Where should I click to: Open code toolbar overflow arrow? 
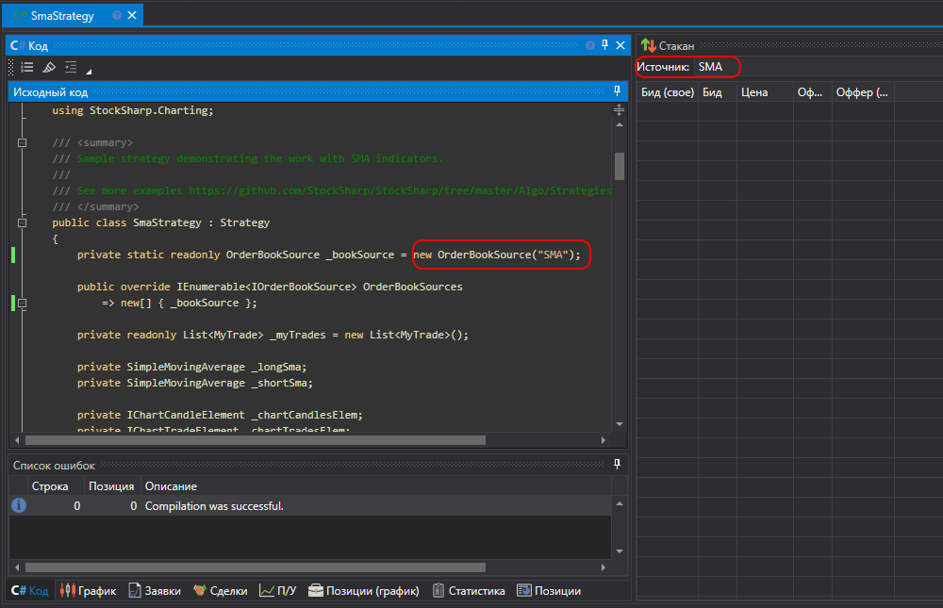coord(89,72)
